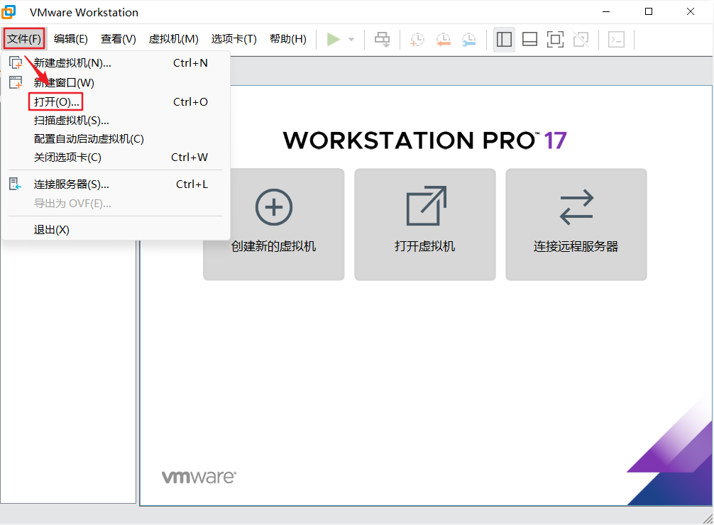Open the 查看(V) menu
714x525 pixels.
[119, 39]
